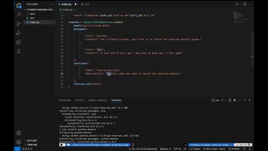Click the terminal input prompt cursor

[x=133, y=145]
